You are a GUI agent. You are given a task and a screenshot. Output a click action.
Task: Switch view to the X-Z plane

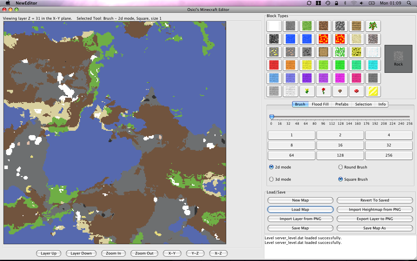[x=218, y=253]
